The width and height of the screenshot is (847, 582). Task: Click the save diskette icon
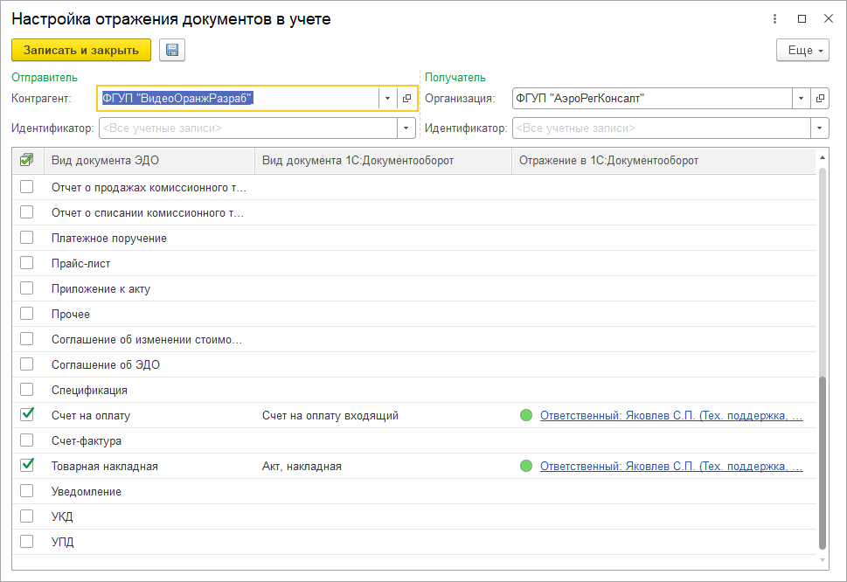tap(172, 51)
